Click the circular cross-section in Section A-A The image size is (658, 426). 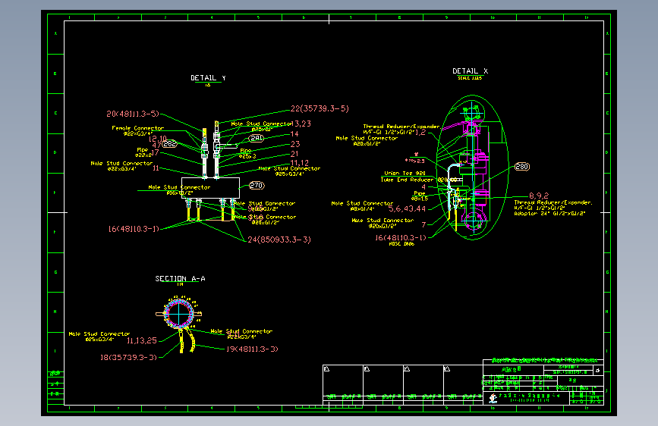(179, 313)
